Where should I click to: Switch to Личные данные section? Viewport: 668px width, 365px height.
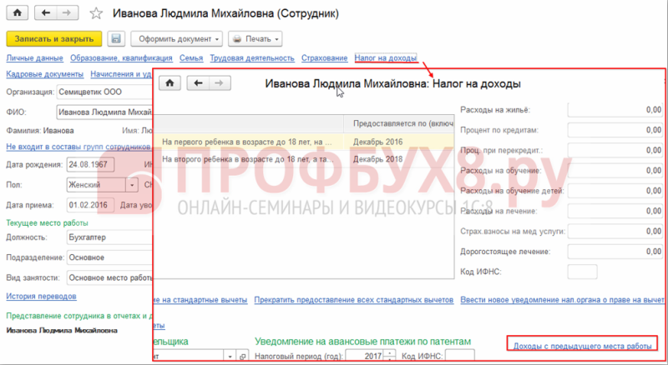[34, 57]
